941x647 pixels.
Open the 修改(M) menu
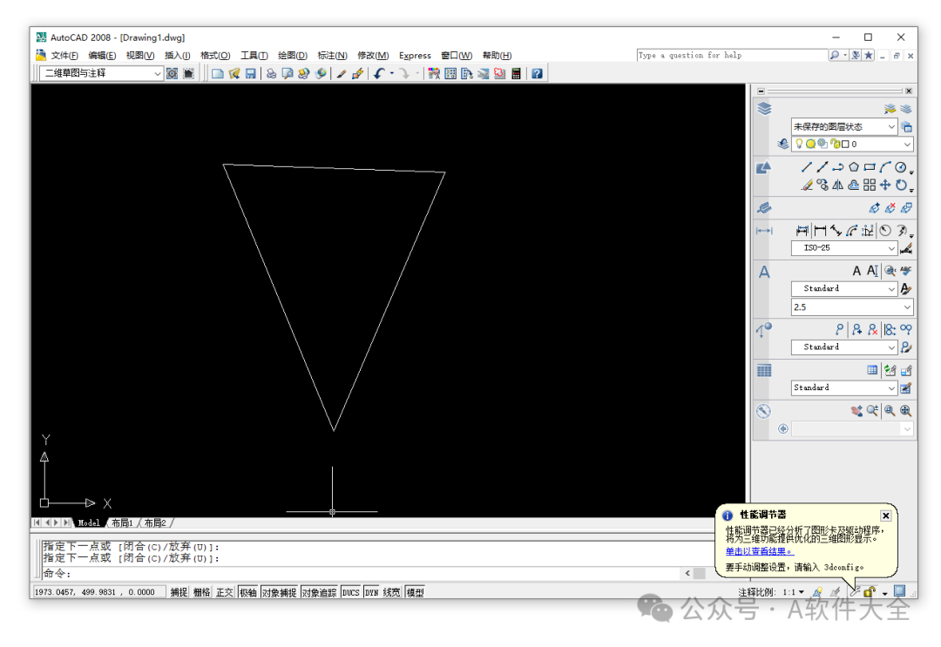click(373, 56)
